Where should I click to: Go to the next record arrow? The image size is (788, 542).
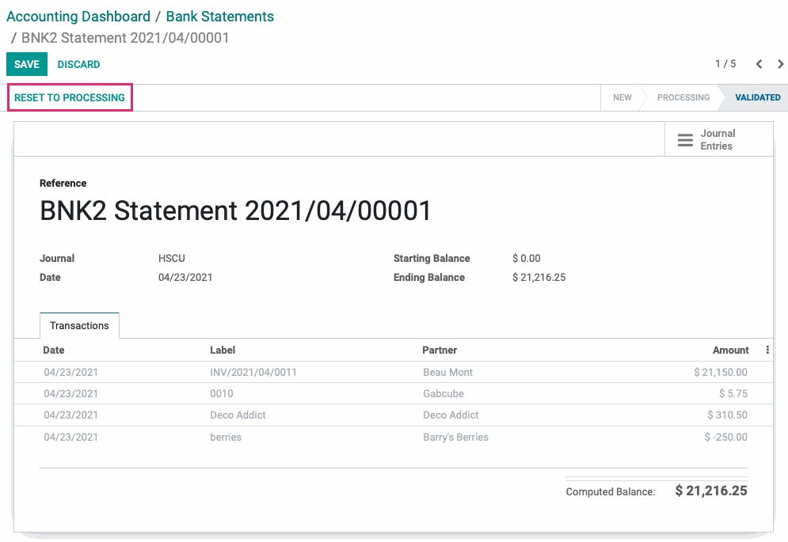click(x=780, y=64)
